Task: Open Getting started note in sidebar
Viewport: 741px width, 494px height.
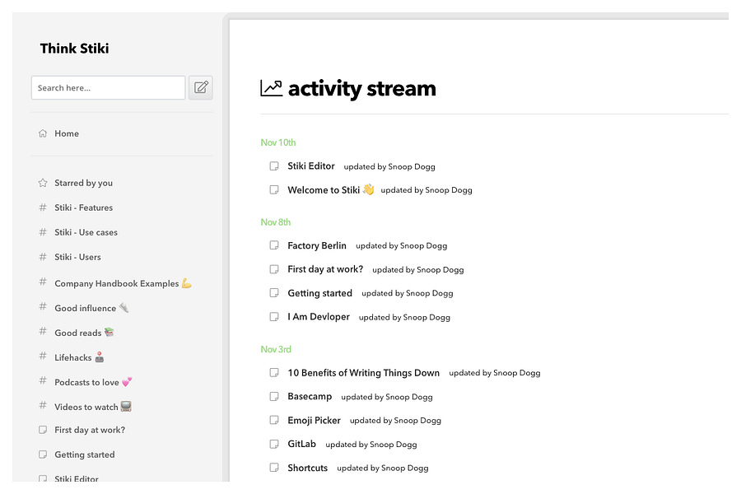Action: coord(85,454)
